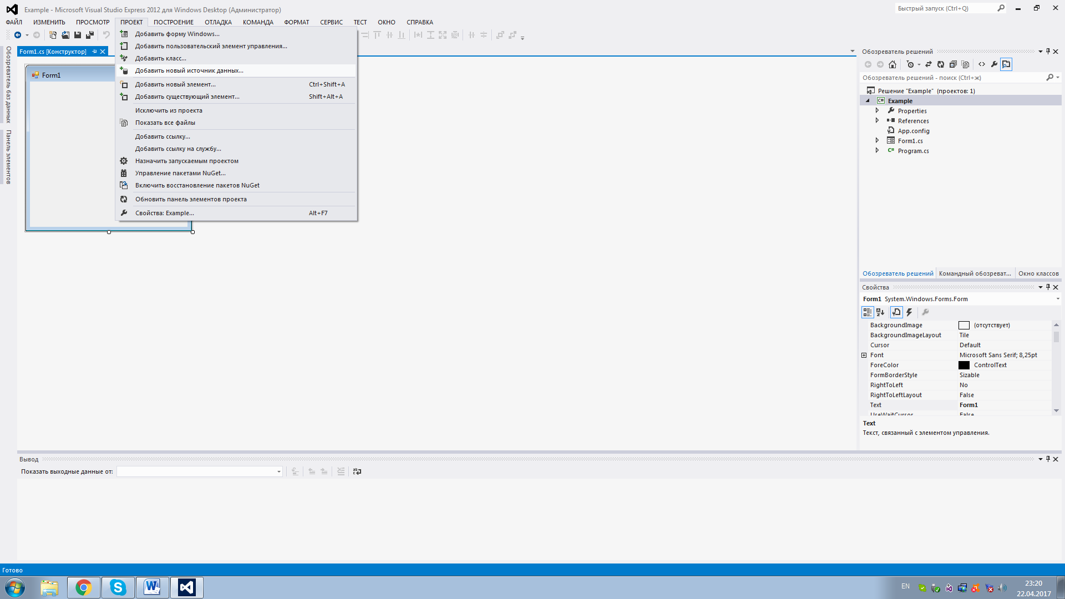1065x599 pixels.
Task: Click the Toggle Word Wrap icon in Output
Action: click(357, 471)
